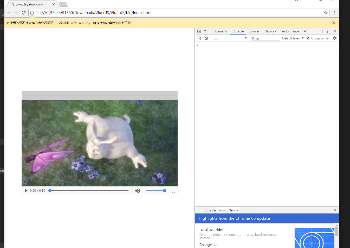
Task: Clear the console with the block icon
Action: coord(206,38)
